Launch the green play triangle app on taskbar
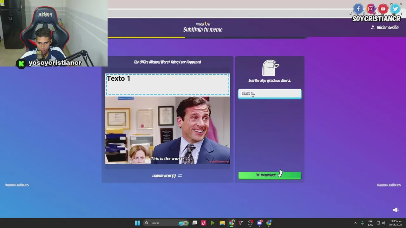Viewport: 406px width, 228px height. tap(213, 223)
